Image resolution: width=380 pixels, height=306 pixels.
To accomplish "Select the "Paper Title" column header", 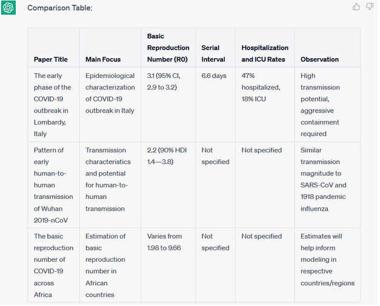I will 51,59.
